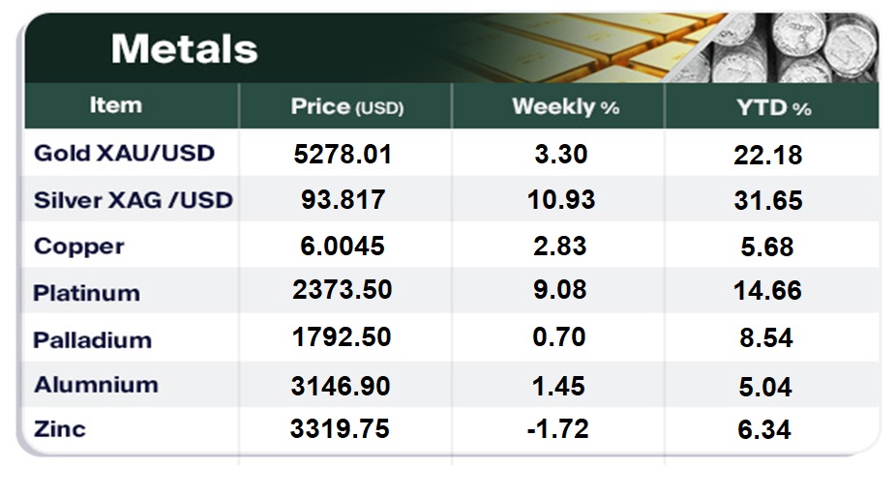The image size is (896, 495).
Task: Click the Metals title heading
Action: (184, 48)
